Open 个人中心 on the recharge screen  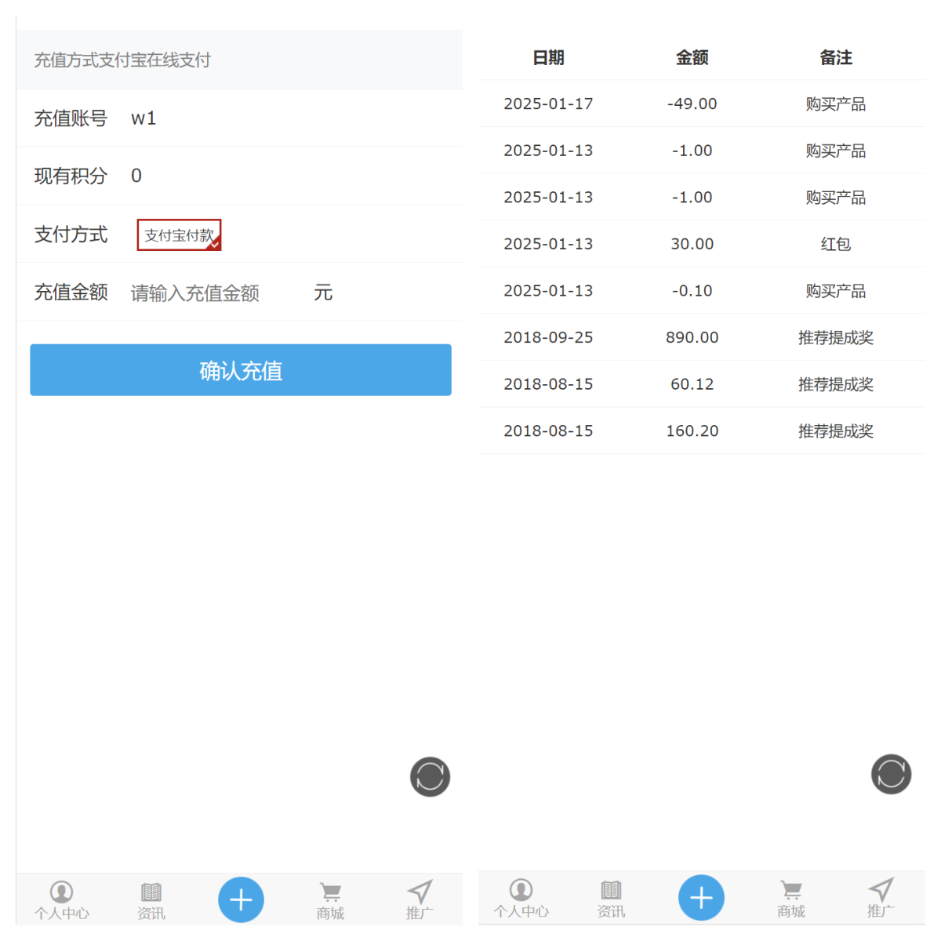62,899
